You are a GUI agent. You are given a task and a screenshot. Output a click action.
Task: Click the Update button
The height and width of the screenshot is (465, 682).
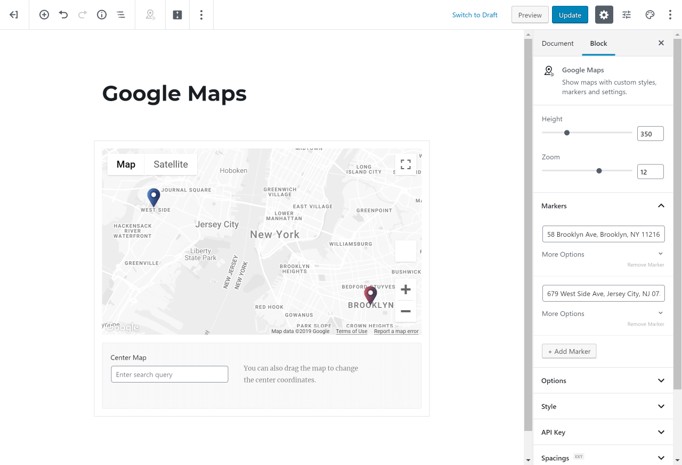tap(570, 15)
